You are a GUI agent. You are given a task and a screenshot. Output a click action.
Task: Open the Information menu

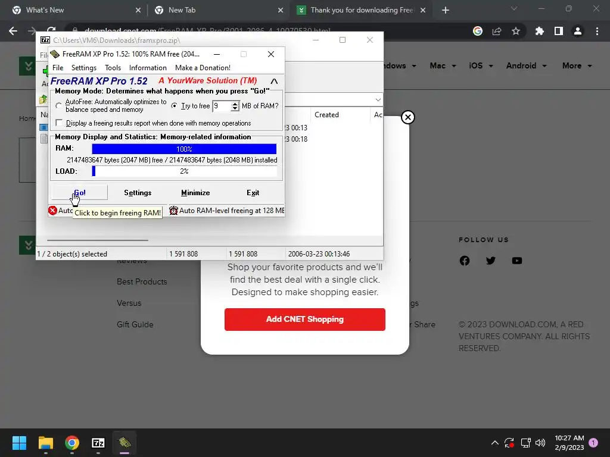pyautogui.click(x=148, y=68)
